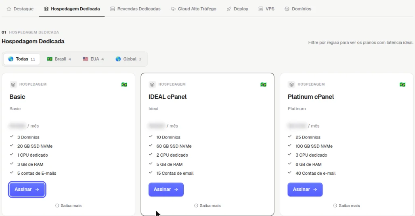Viewport: 415px width, 216px height.
Task: Click the rocket icon beside Deploy
Action: [229, 9]
